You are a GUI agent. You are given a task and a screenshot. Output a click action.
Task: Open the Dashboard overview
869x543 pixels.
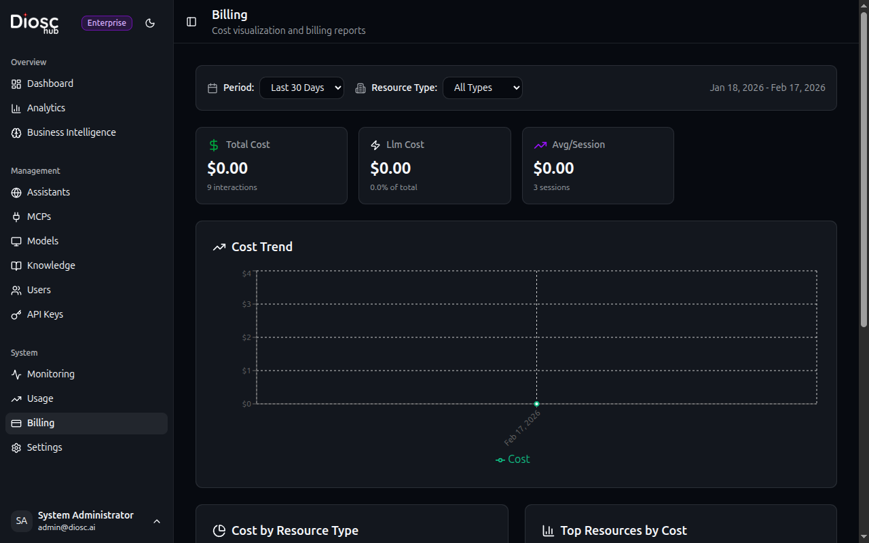pos(50,83)
